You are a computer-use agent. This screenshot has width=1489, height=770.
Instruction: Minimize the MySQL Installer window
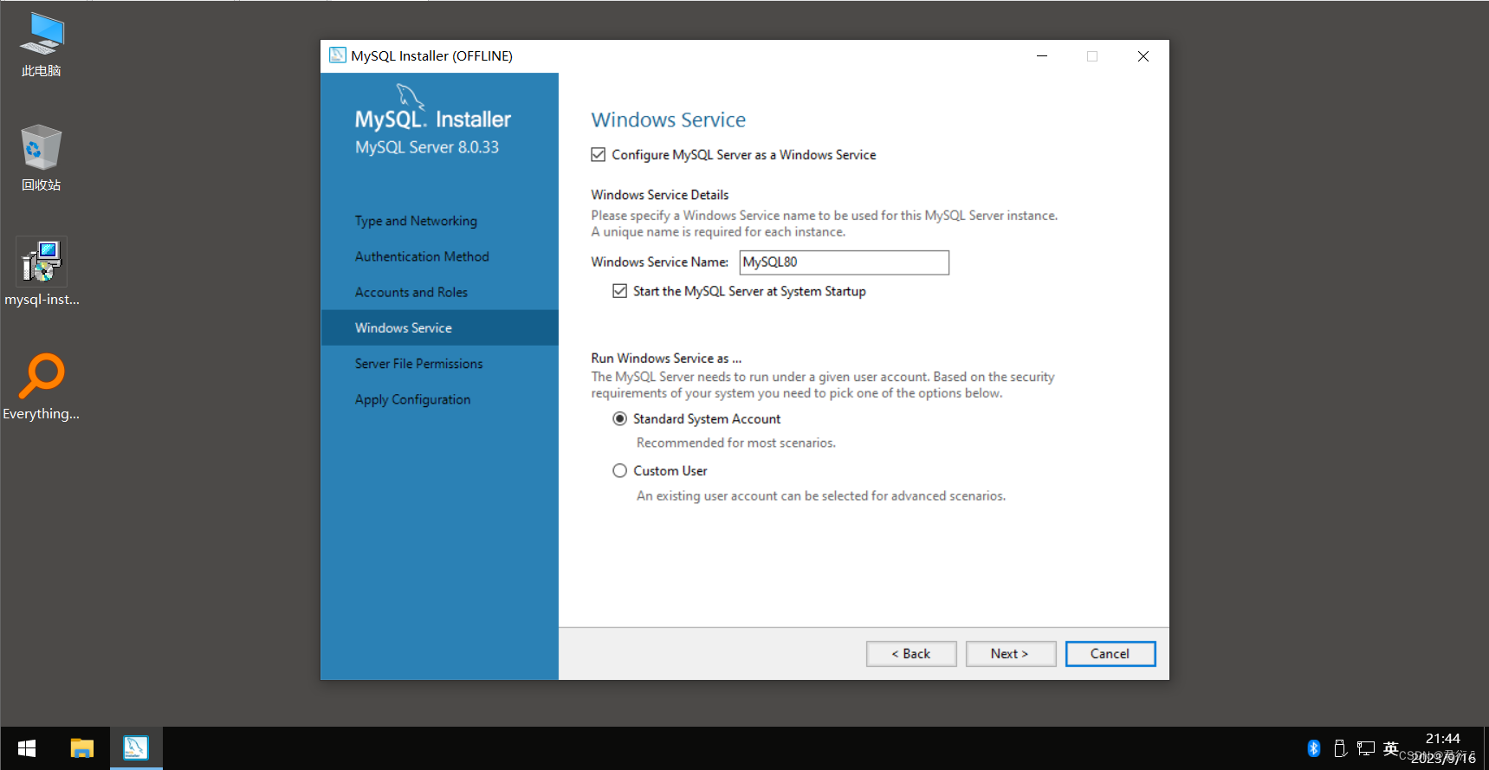(1042, 56)
